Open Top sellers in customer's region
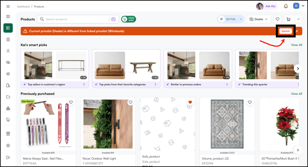This screenshot has height=167, width=308. pyautogui.click(x=55, y=85)
